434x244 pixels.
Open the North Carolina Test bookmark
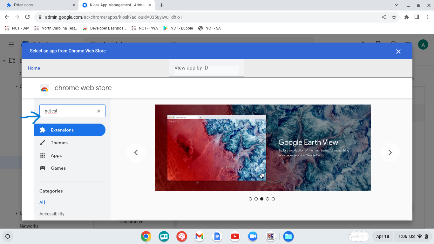tap(56, 28)
